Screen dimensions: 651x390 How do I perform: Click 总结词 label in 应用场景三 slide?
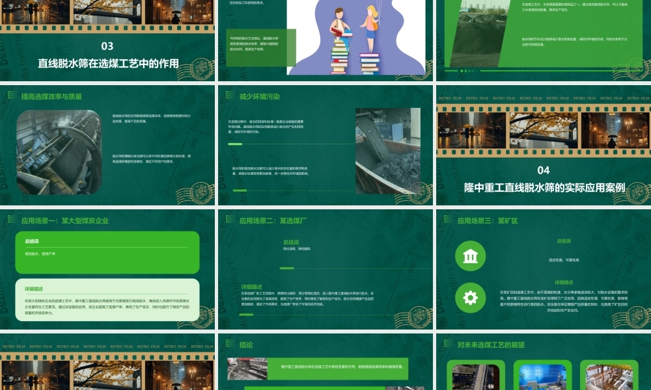563,240
